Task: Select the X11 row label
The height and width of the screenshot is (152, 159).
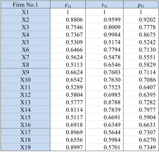Action: [x=25, y=87]
